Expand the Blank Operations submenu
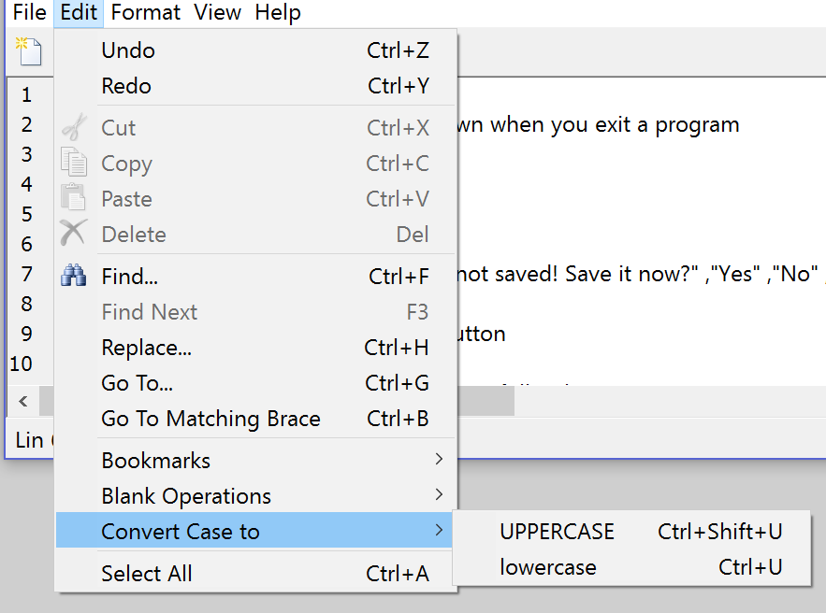 [254, 495]
